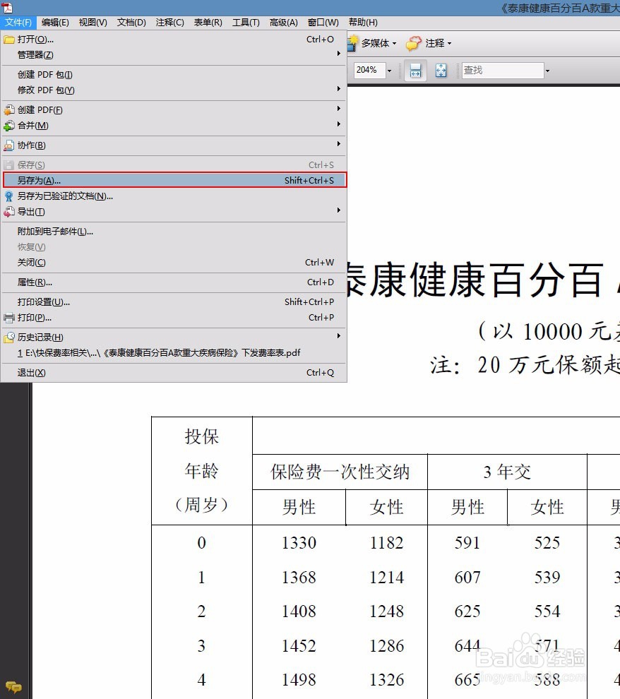Image resolution: width=620 pixels, height=699 pixels.
Task: Click the 另存为已验证的文档 ribbon icon
Action: (9, 196)
